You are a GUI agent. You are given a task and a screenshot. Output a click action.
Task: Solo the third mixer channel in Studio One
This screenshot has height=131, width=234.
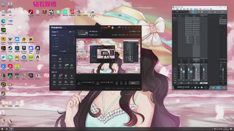[199, 69]
